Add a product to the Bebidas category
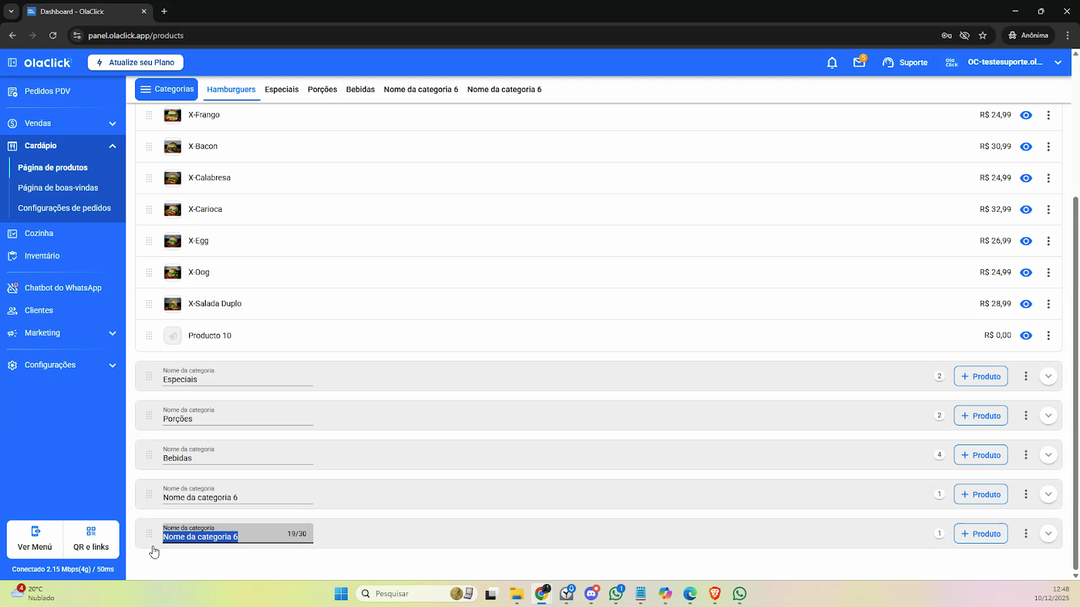1080x607 pixels. pyautogui.click(x=980, y=455)
